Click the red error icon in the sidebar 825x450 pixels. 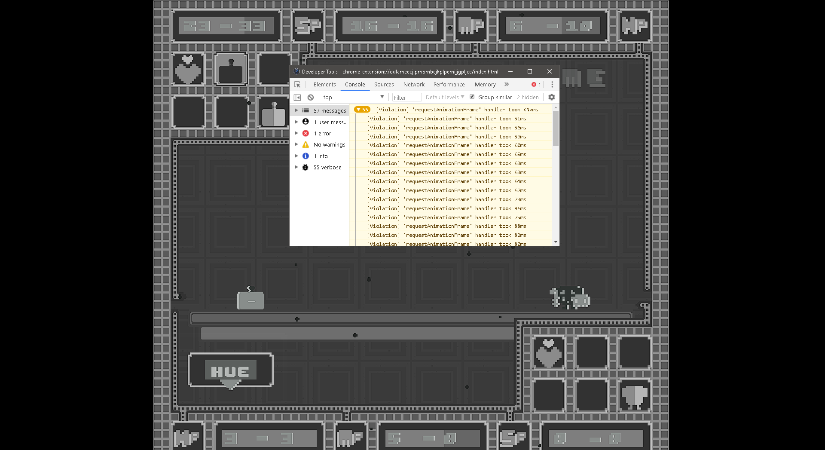pyautogui.click(x=306, y=133)
